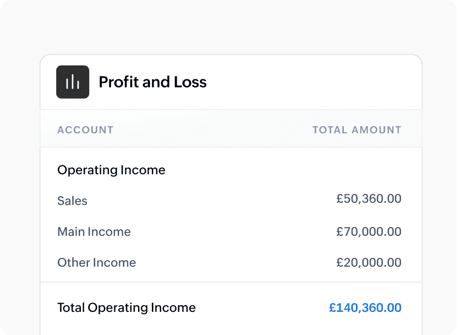Click the divider line above Total Operating Income

[231, 283]
